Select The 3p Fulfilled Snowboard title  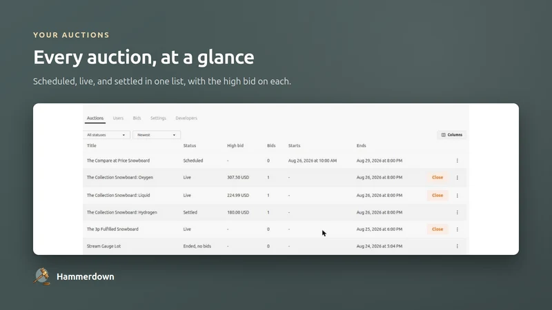pos(112,229)
